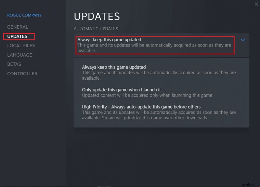The image size is (260, 187).
Task: Click 'Updated content will be acquired only when launching' description
Action: pos(148,95)
